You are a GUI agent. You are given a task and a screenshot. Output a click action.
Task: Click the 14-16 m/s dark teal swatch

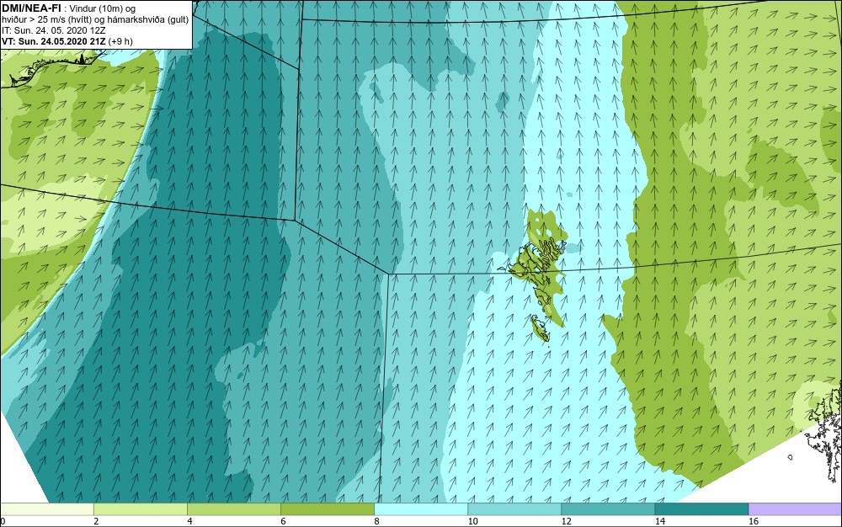pos(701,509)
